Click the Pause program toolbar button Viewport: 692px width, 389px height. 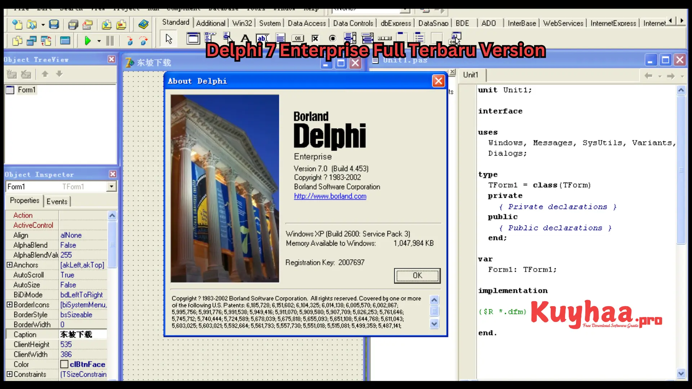coord(110,41)
